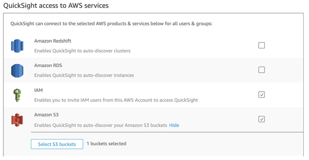Click the auto-discover S3 buckets description
Screen dimensions: 309x160
101,125
